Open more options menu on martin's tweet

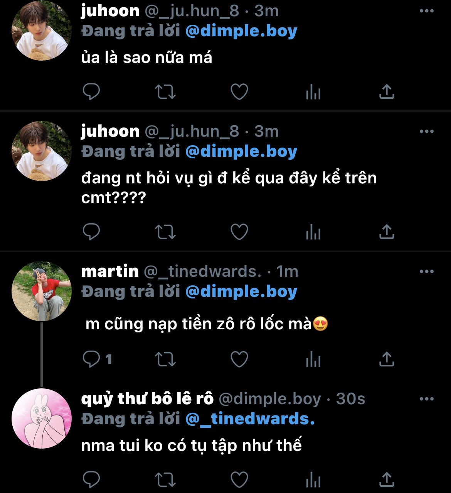point(426,271)
